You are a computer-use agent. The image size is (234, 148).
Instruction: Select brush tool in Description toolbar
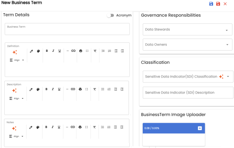point(31,90)
